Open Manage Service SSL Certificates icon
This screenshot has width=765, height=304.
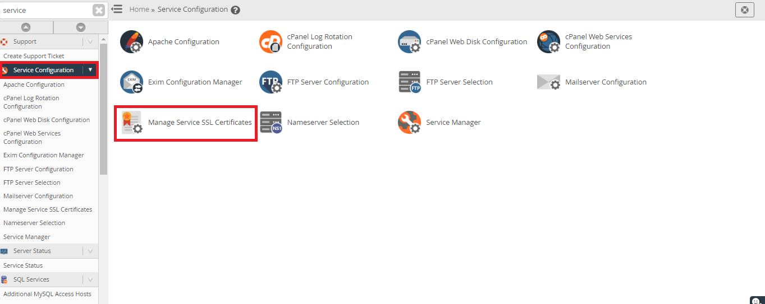[x=132, y=123]
